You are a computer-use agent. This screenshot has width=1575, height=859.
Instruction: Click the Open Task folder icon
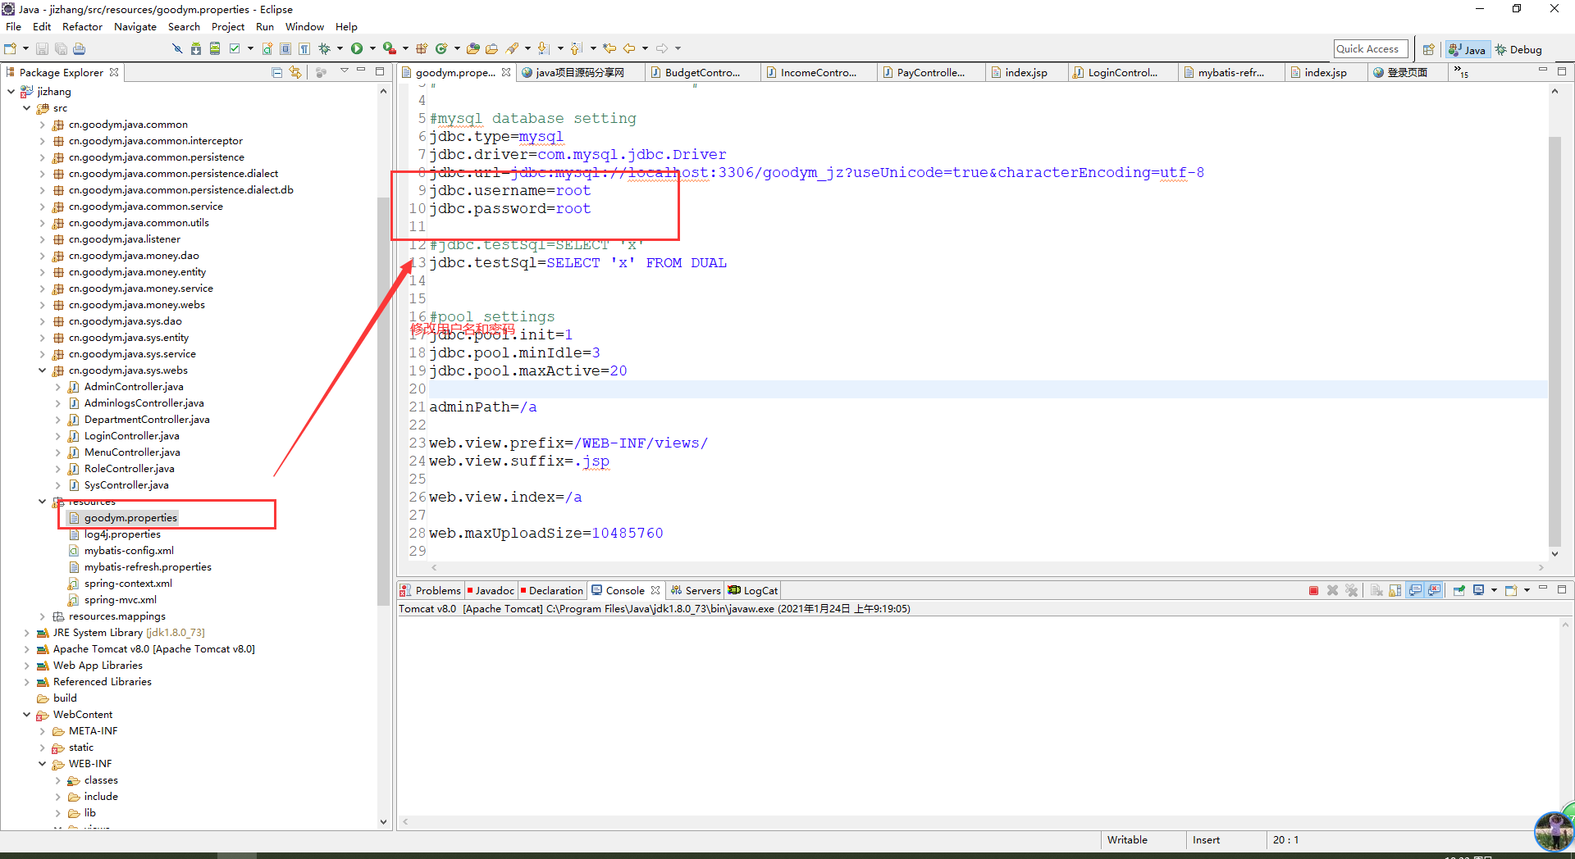coord(491,49)
